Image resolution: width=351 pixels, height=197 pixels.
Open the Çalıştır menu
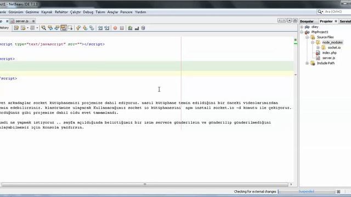(x=75, y=12)
